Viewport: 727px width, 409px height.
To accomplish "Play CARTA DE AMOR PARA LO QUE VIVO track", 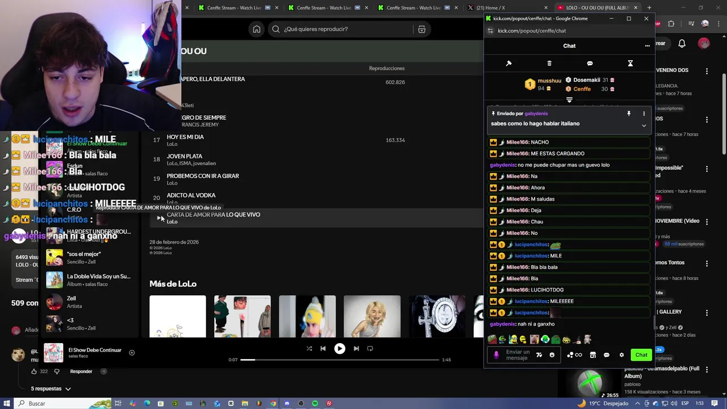I will (160, 218).
